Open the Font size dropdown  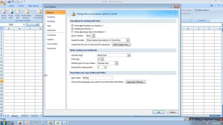pos(102,59)
